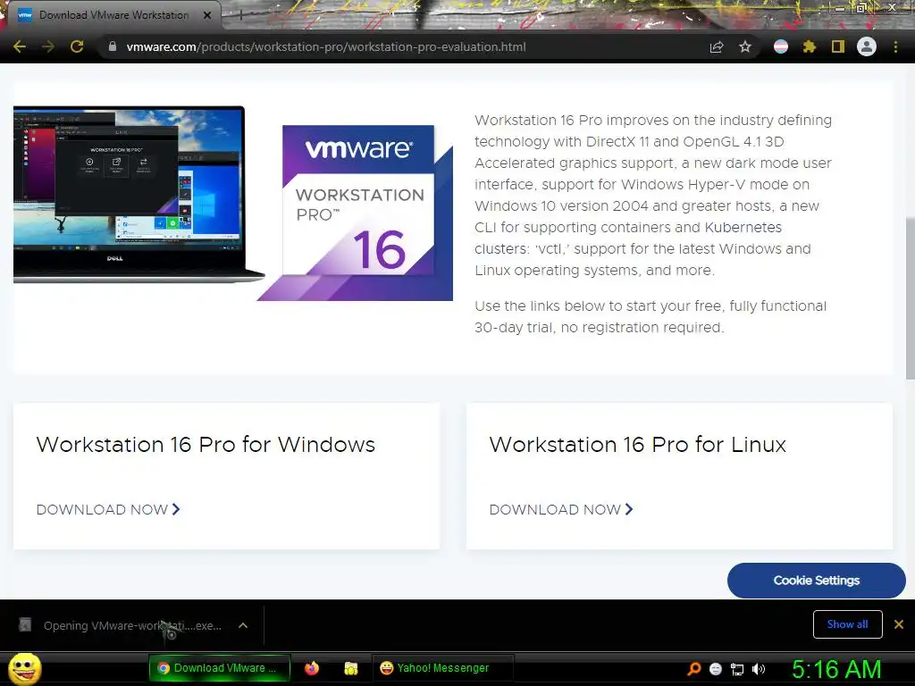915x686 pixels.
Task: Reload the VMware page
Action: pos(77,46)
